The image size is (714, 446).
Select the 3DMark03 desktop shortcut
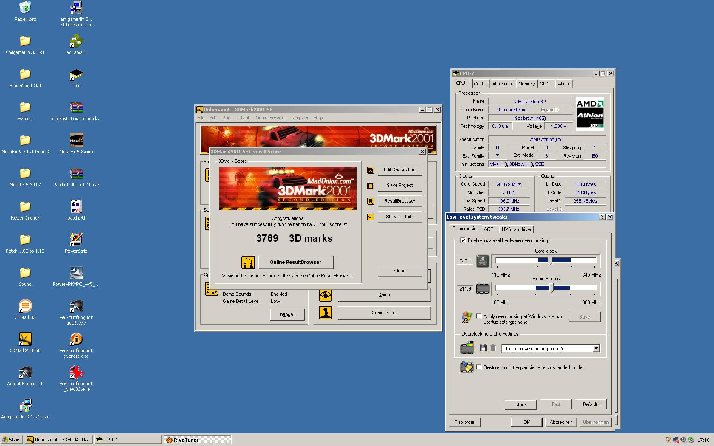pos(25,306)
